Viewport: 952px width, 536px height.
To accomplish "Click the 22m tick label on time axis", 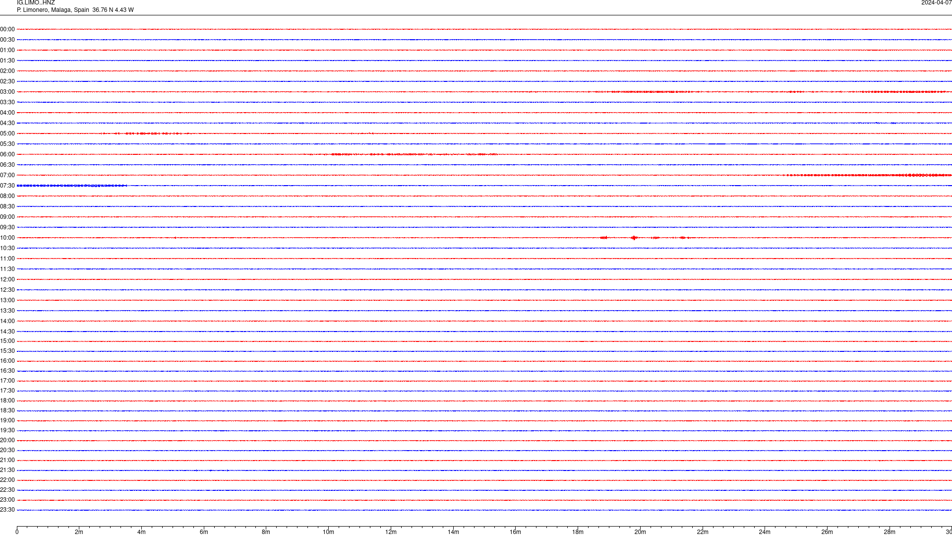I will 703,532.
